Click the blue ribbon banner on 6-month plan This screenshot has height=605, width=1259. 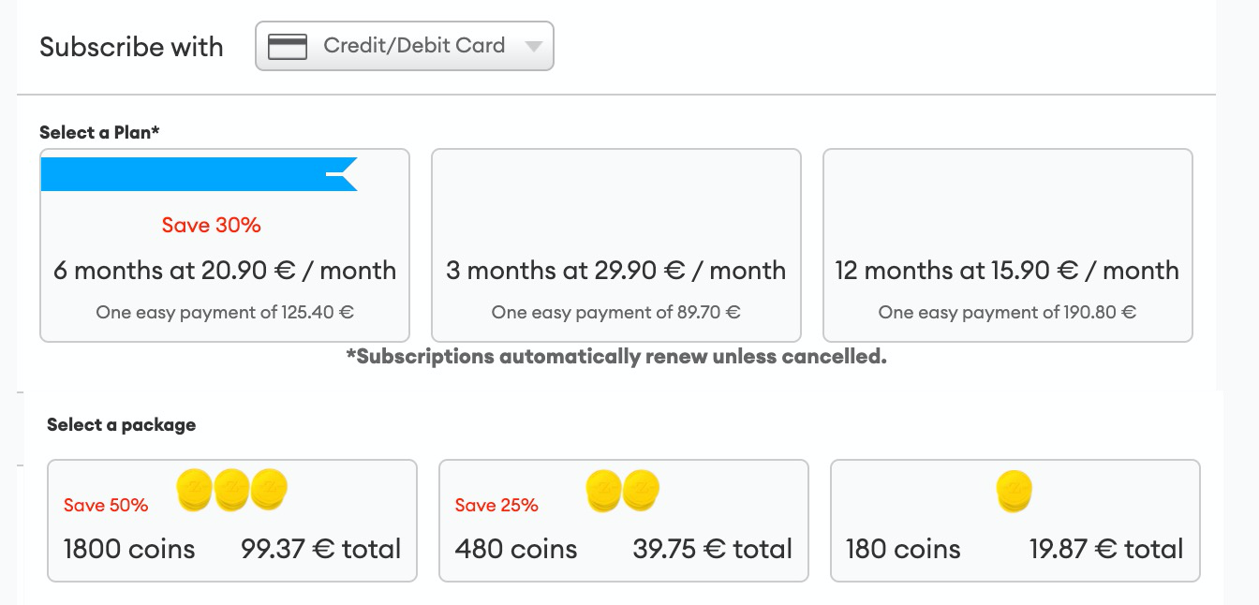point(198,174)
